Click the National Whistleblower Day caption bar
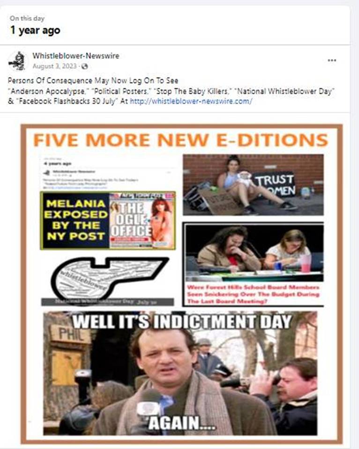Viewport: 359px width, 449px height. [107, 302]
